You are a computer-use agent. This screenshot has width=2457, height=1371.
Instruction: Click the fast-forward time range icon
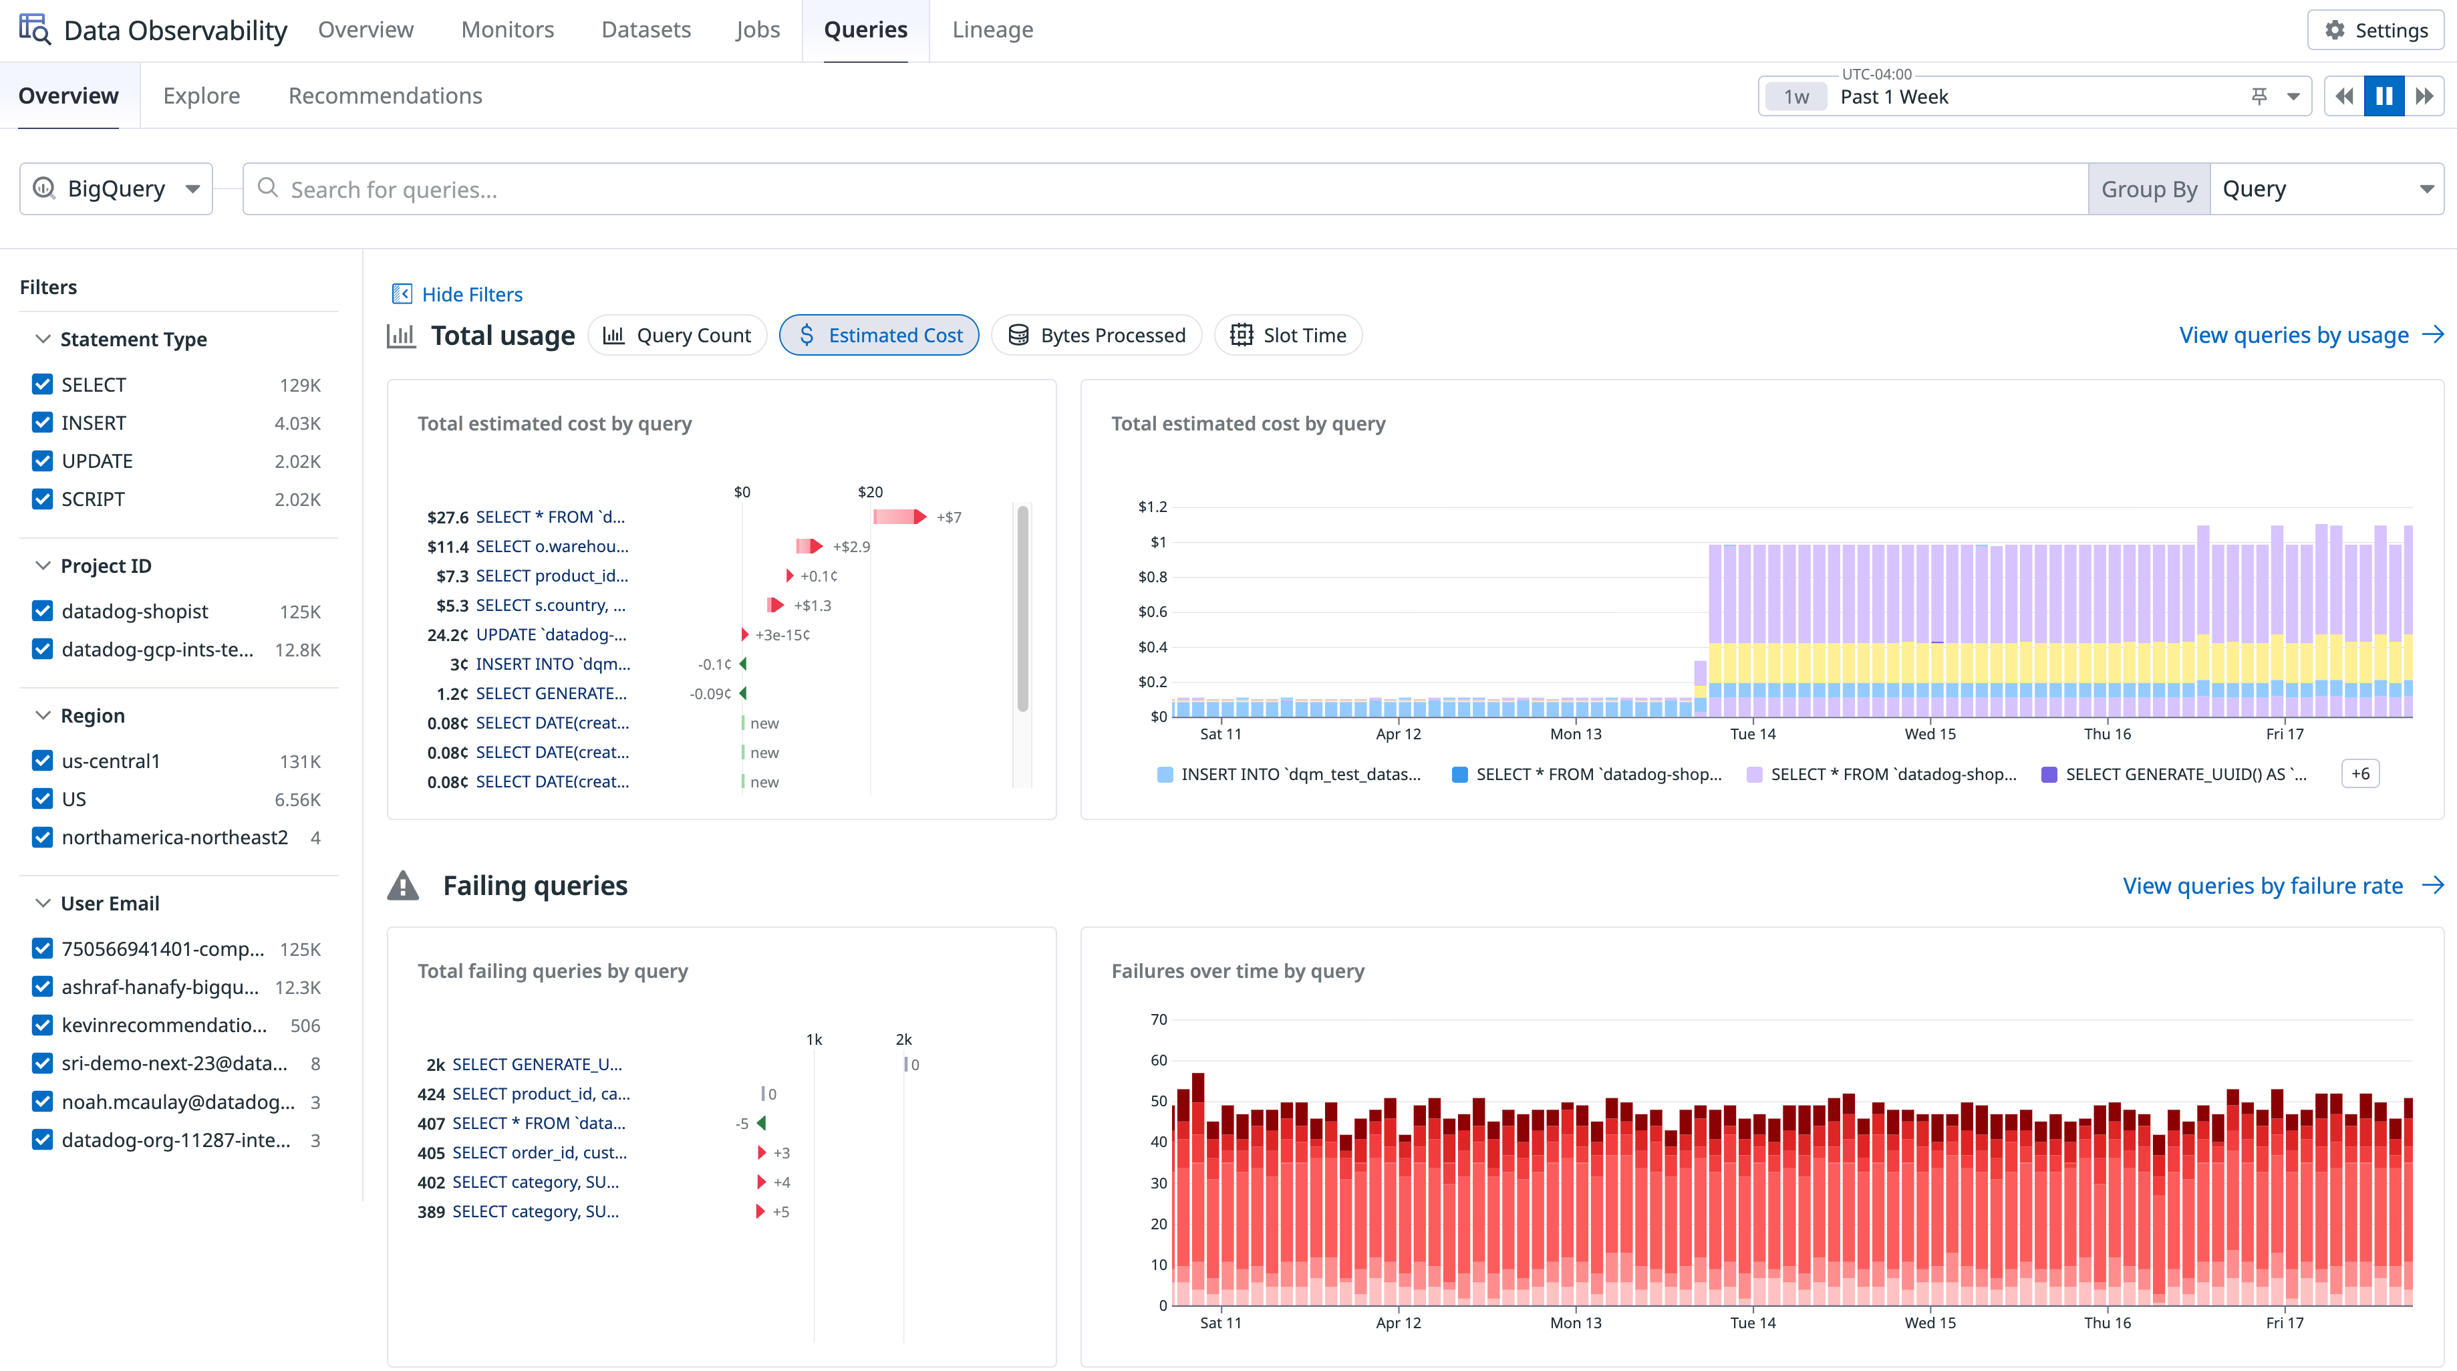2426,96
